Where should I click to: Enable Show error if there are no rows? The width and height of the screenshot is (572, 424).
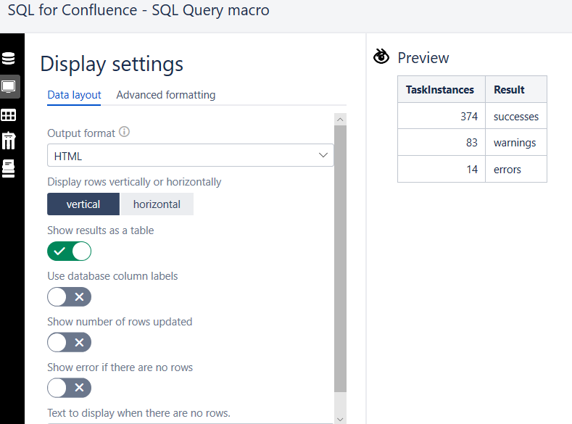point(70,388)
